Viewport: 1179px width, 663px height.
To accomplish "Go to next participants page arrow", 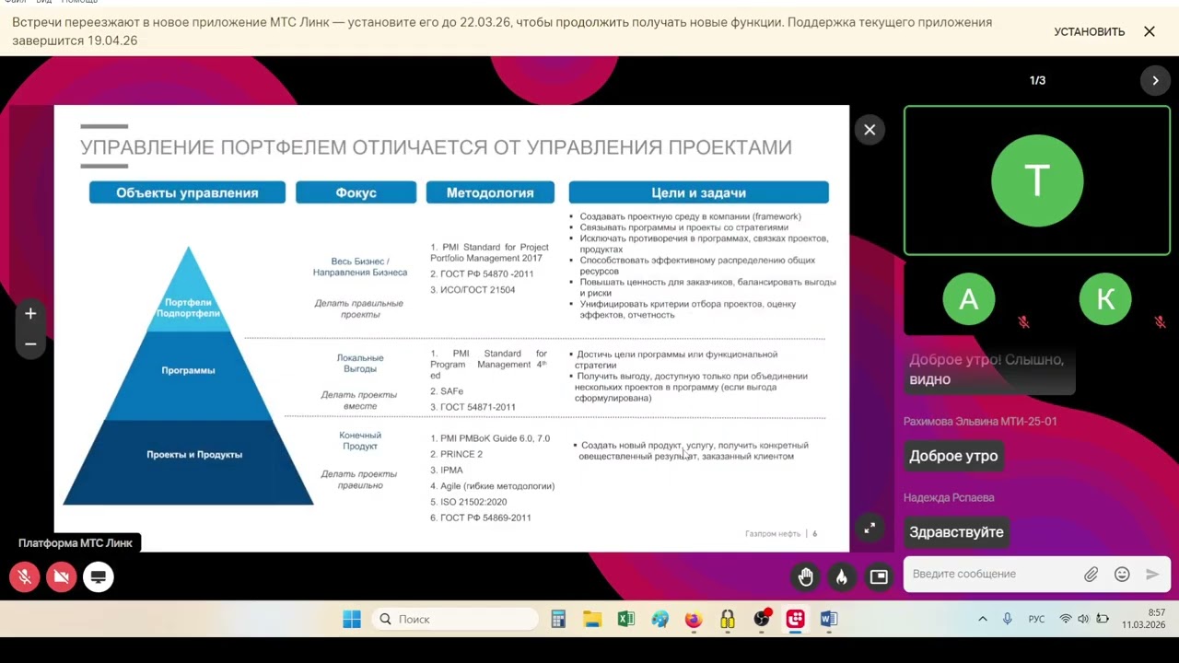I will (x=1155, y=80).
